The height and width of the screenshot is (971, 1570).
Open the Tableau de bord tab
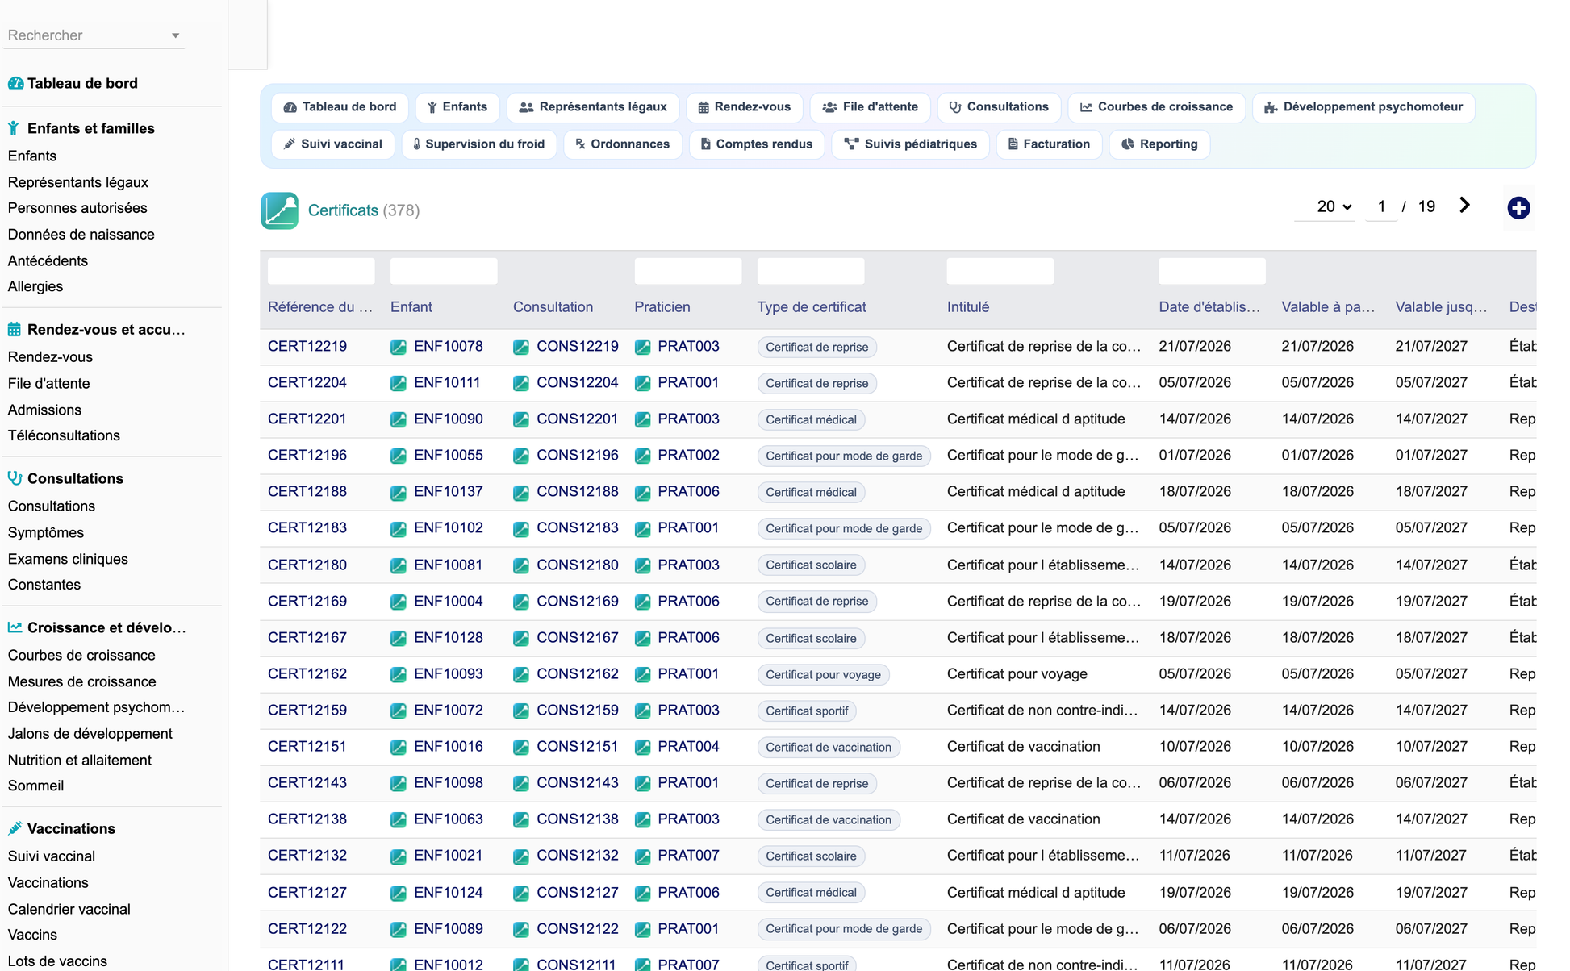click(340, 107)
